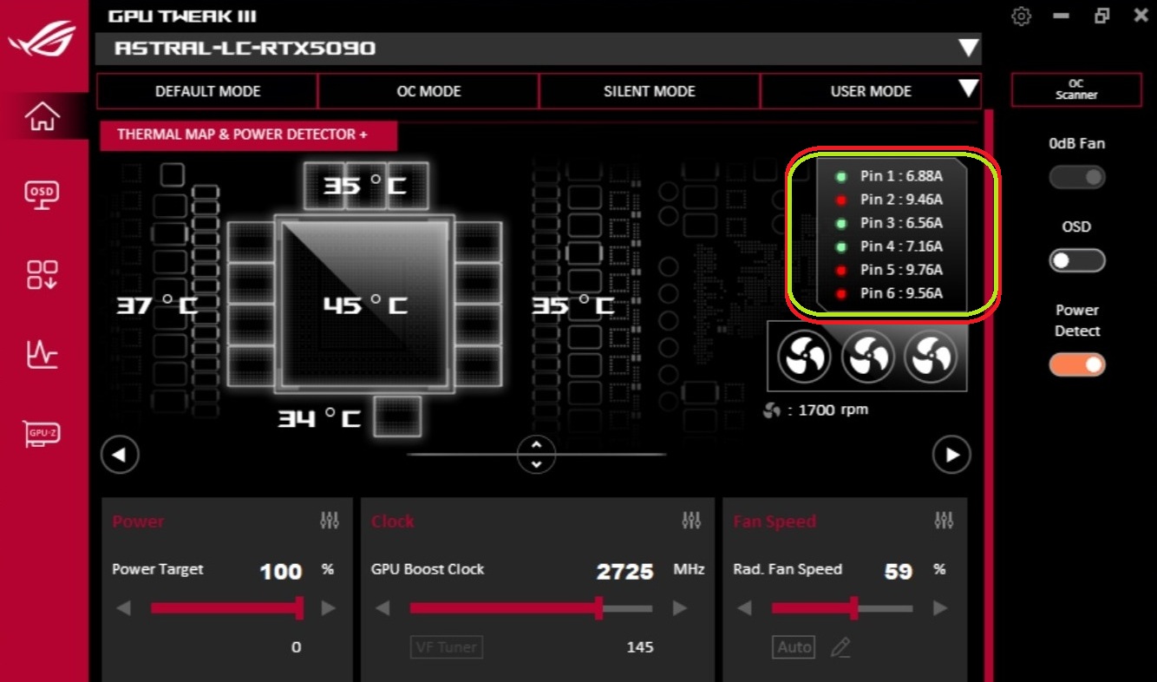Open the VF Tuner
This screenshot has height=682, width=1157.
click(x=447, y=647)
